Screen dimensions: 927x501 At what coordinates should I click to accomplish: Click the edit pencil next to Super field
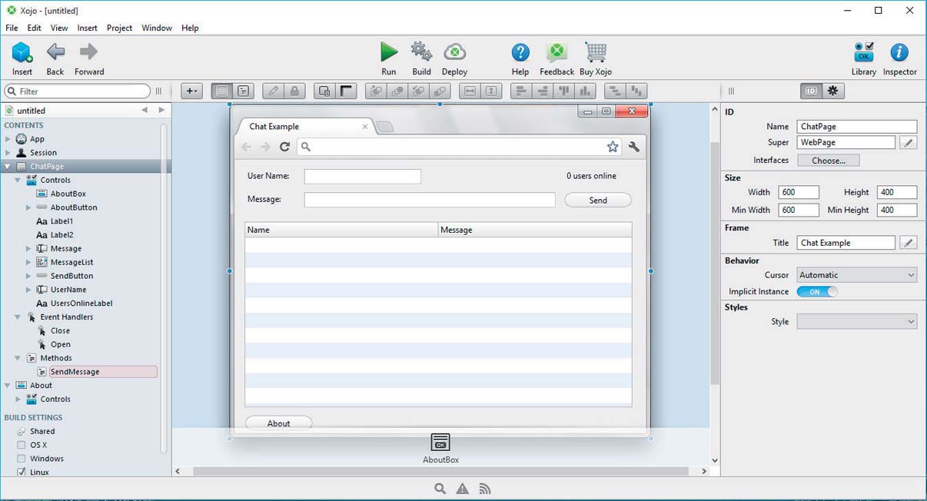[908, 142]
